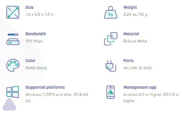
Task: Click the Robust Metal value text
Action: [135, 41]
